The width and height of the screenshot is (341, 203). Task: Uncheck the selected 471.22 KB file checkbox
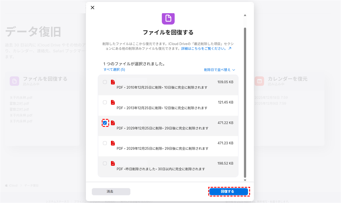[105, 123]
